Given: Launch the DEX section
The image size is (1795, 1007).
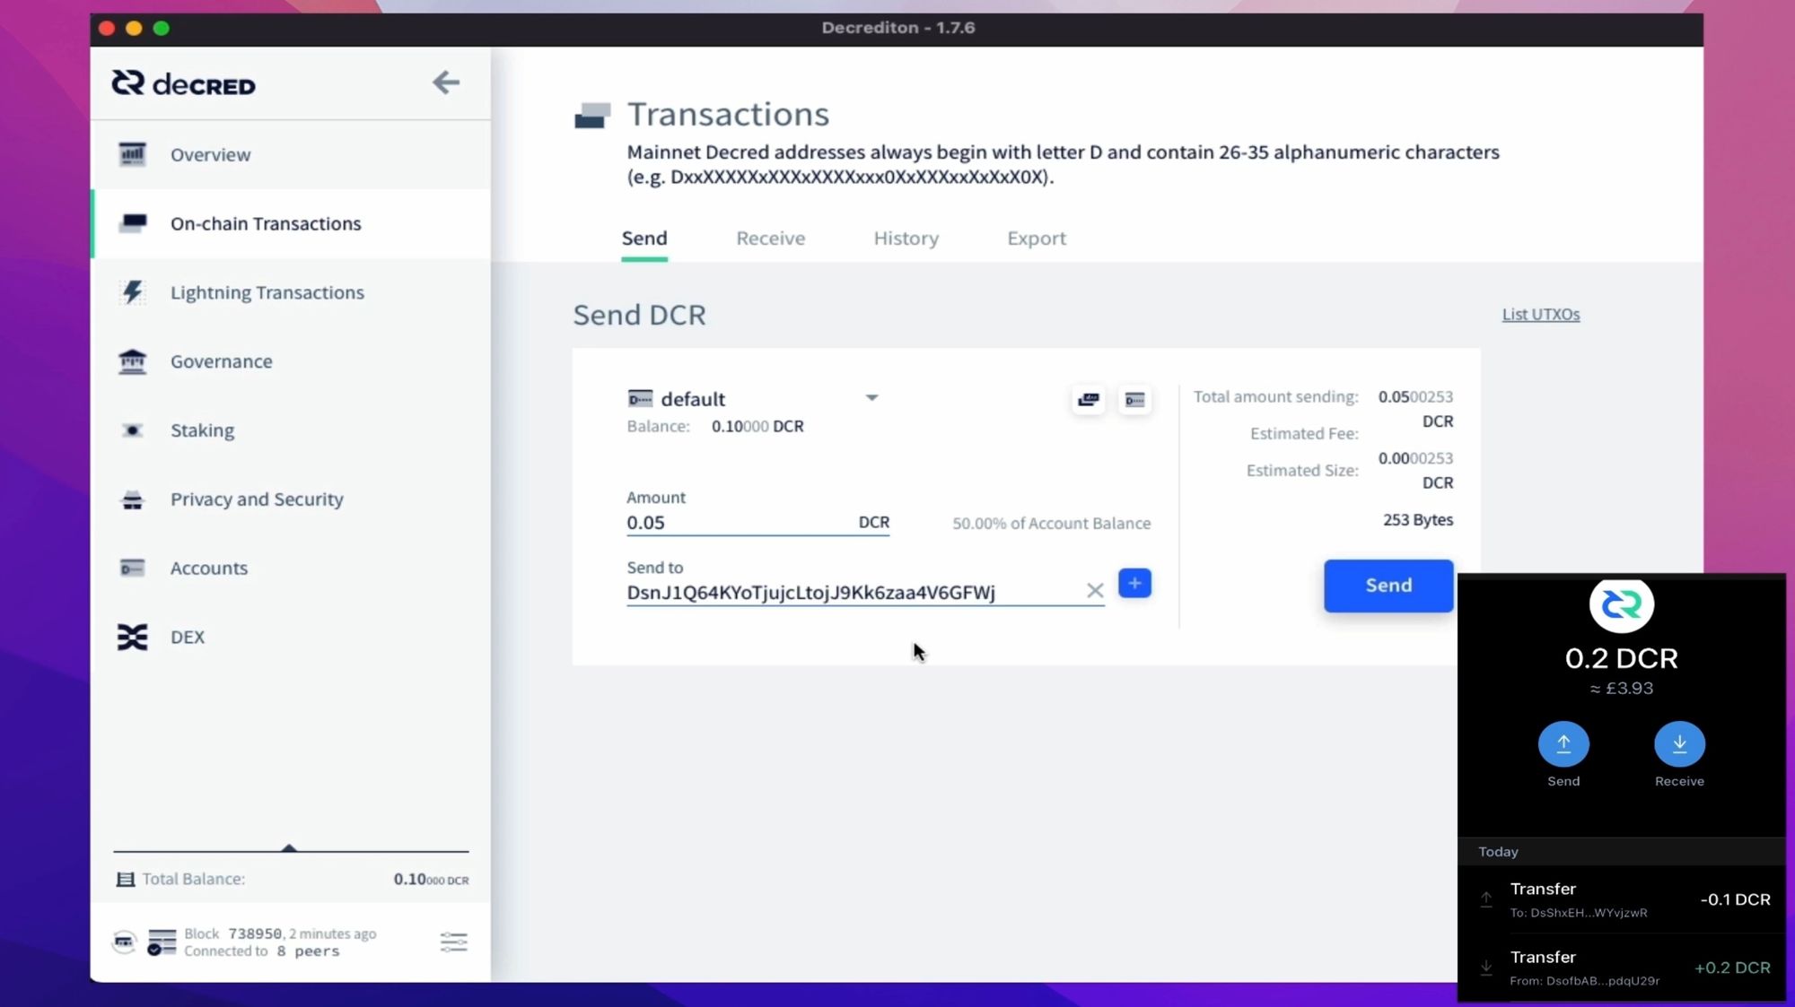Looking at the screenshot, I should click(x=187, y=638).
